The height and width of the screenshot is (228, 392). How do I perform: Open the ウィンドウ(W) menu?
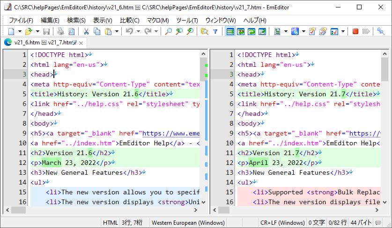(x=221, y=20)
